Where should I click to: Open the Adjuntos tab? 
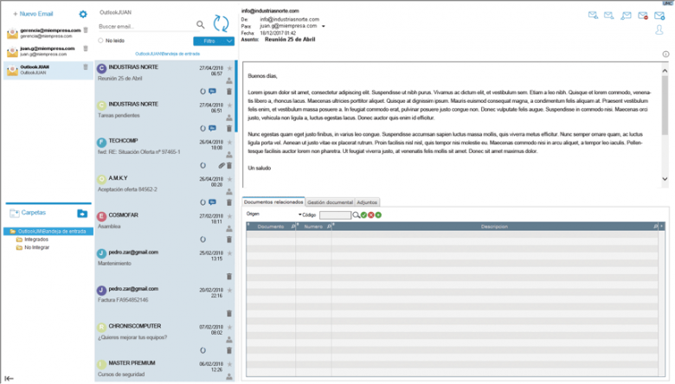coord(368,202)
